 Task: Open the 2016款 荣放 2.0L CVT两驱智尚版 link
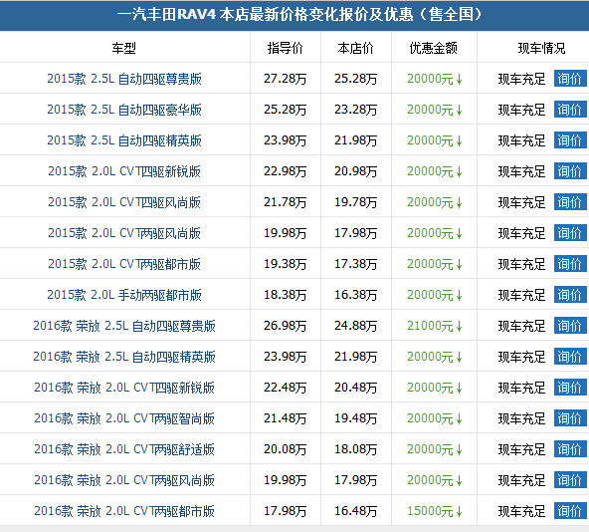(124, 418)
